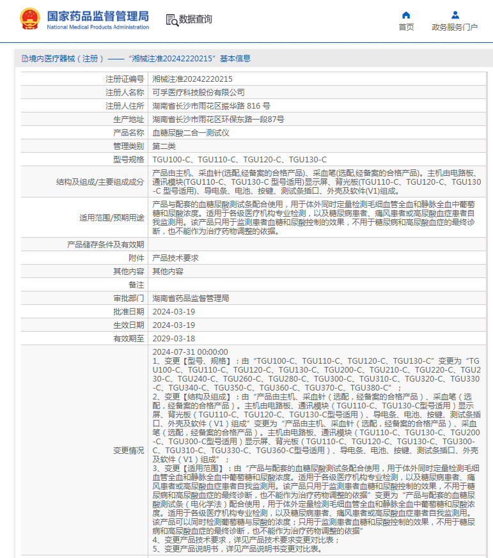Click the 其他内容 value link

[168, 272]
